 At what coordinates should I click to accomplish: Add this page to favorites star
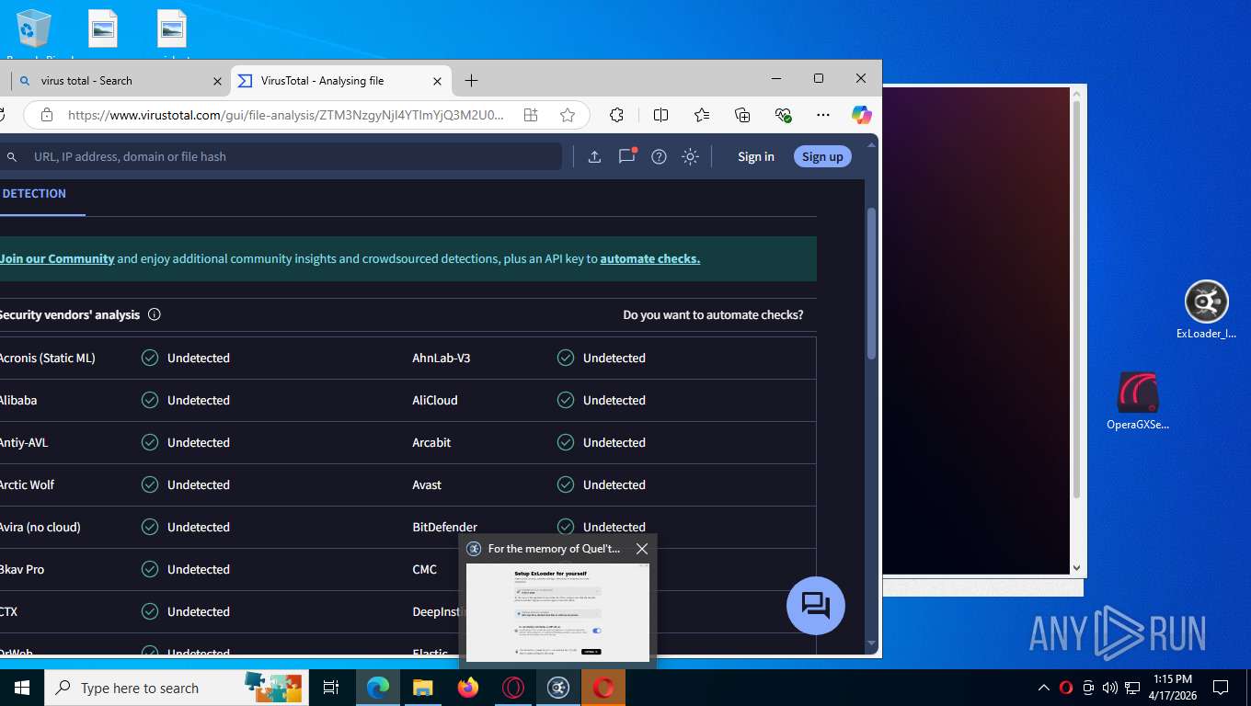coord(568,115)
